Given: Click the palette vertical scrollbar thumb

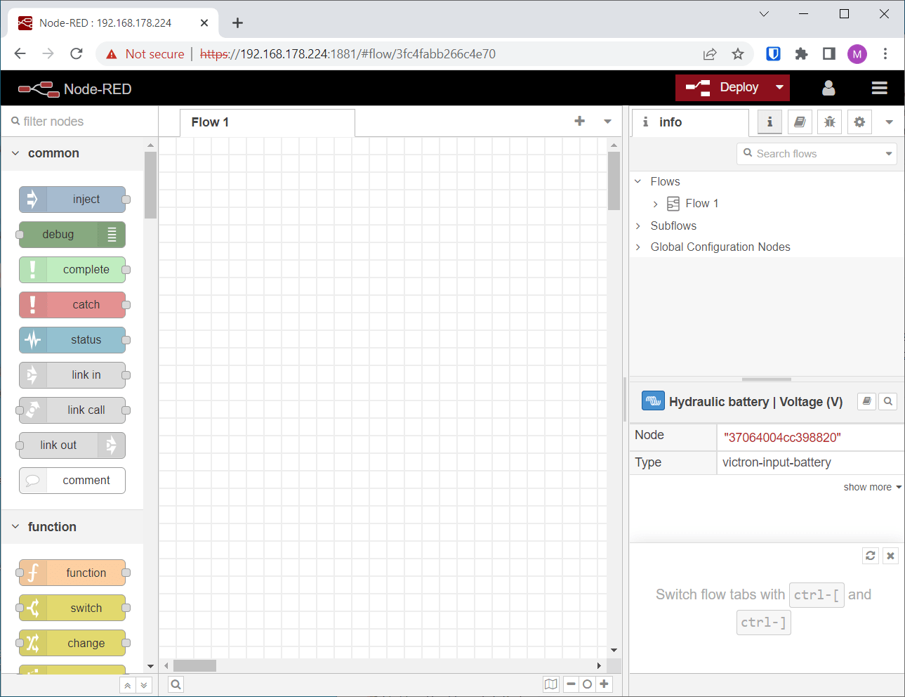Looking at the screenshot, I should [x=150, y=185].
